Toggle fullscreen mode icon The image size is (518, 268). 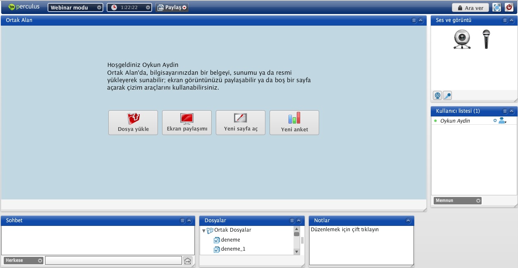point(497,7)
